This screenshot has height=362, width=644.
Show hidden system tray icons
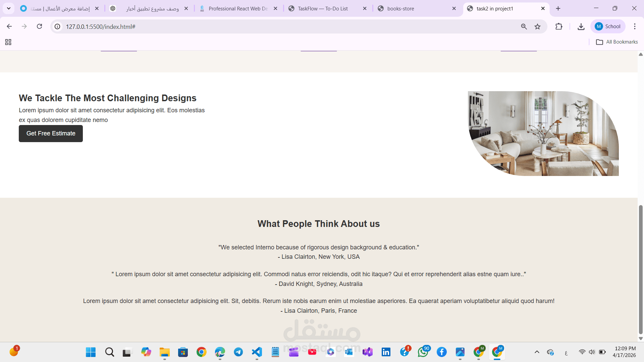(x=537, y=352)
